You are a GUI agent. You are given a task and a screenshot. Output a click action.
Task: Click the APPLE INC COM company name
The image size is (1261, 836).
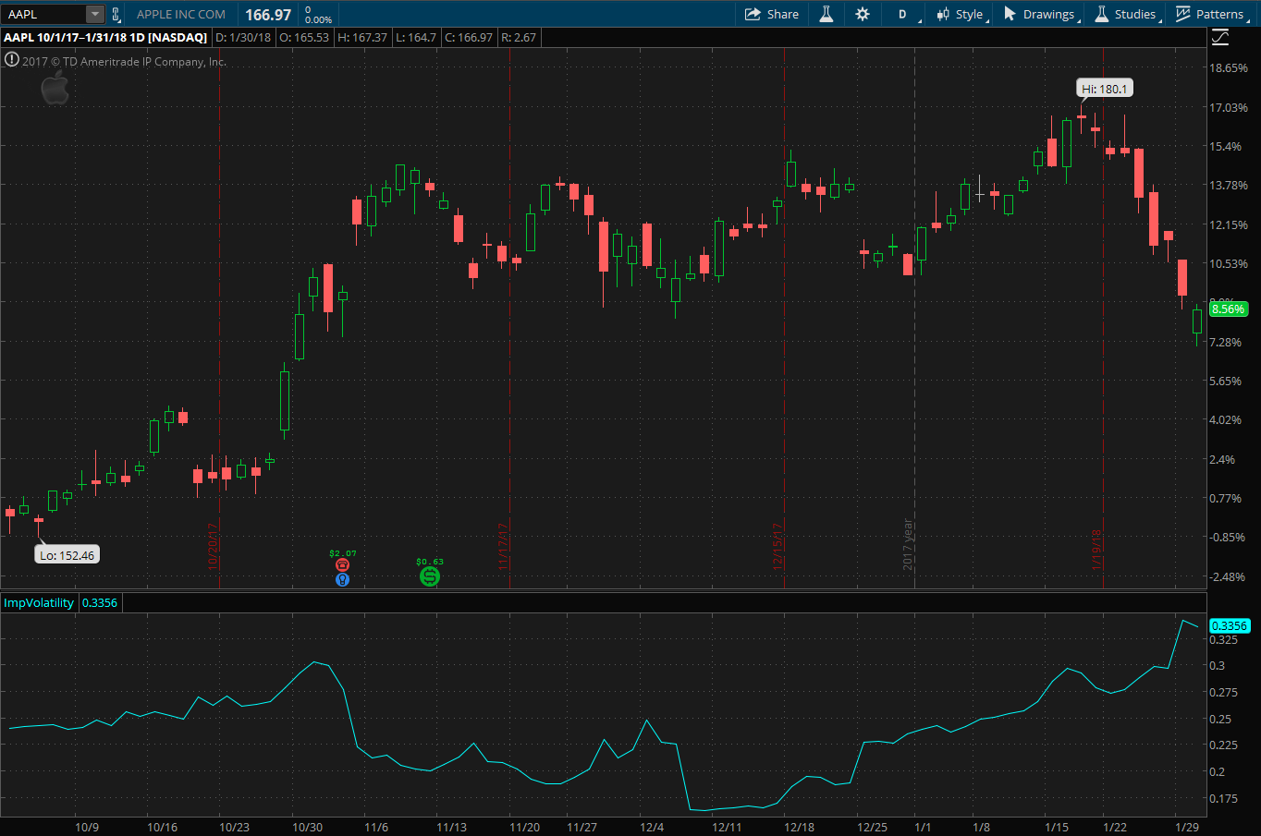[181, 14]
